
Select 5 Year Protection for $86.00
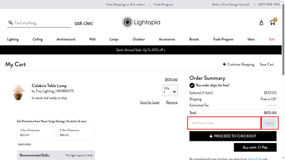[x=76, y=133]
